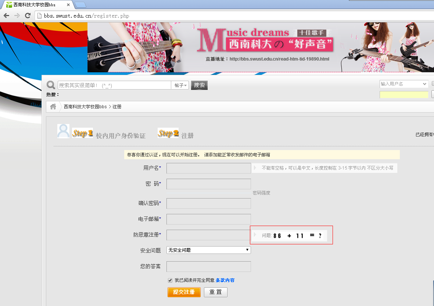Click the magnifier search icon
Viewport: 434px width, 306px height.
(x=51, y=85)
